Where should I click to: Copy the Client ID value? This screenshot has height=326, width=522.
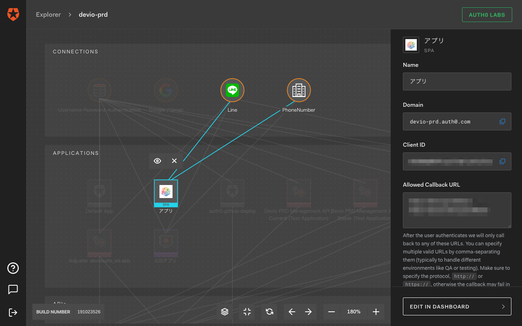(502, 161)
